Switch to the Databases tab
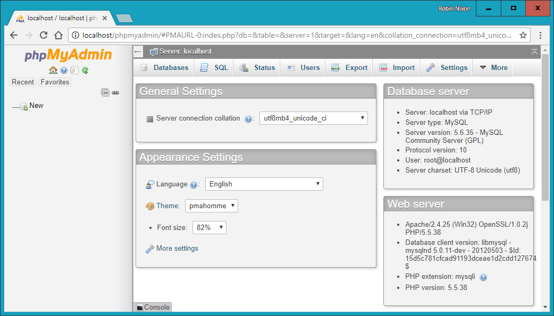 pyautogui.click(x=165, y=68)
